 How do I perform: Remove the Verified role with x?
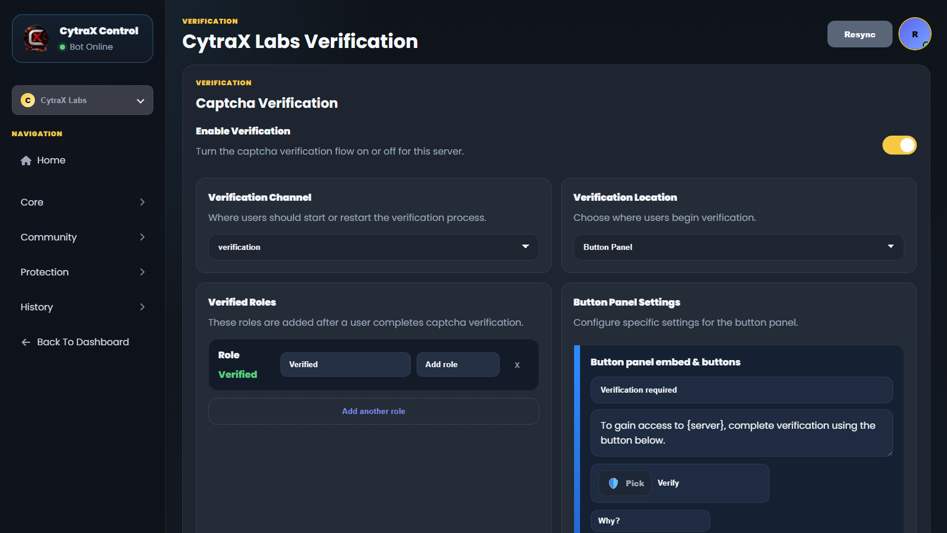coord(517,365)
